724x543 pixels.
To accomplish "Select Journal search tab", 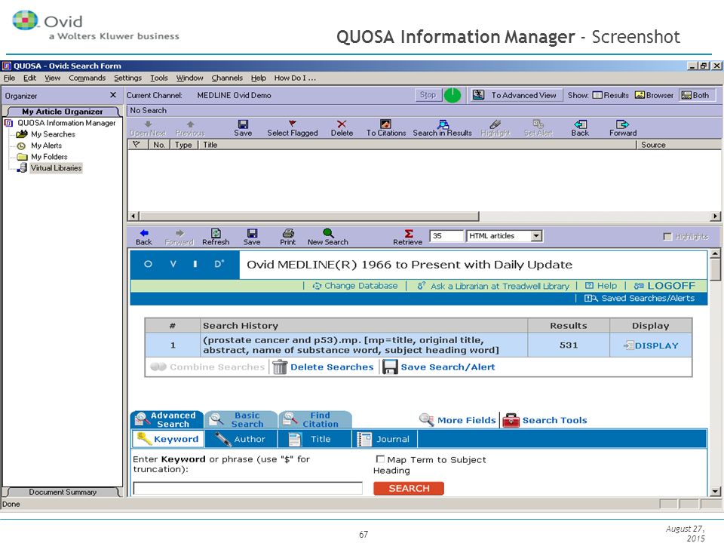I will tap(385, 439).
